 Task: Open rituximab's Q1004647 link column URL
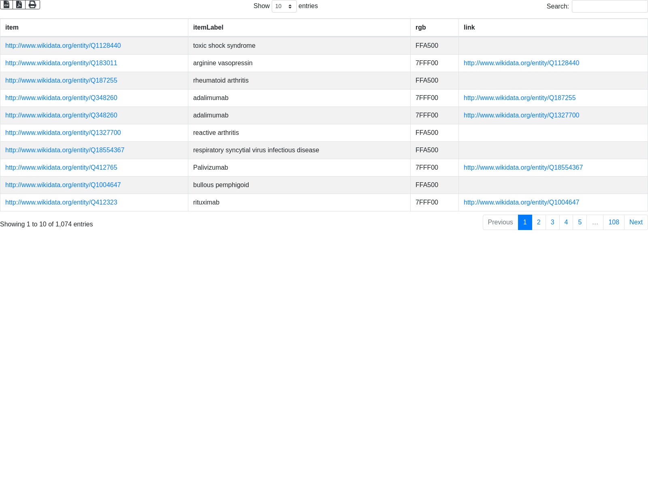(521, 202)
